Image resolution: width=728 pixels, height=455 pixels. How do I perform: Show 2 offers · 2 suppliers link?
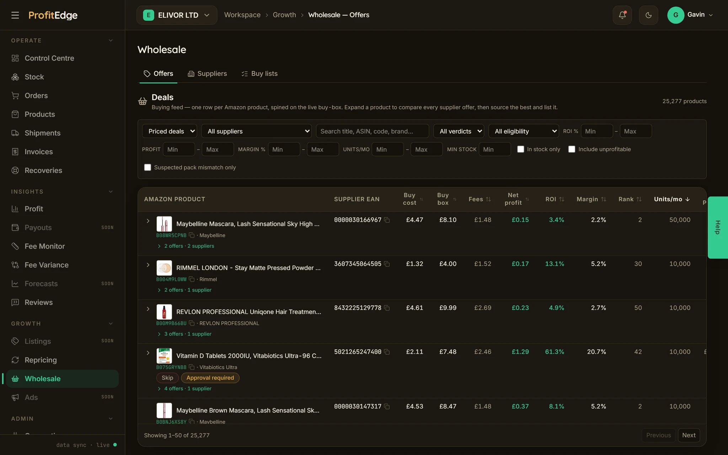tap(186, 246)
